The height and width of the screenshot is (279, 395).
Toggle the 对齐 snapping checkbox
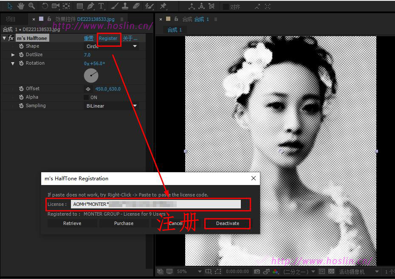click(226, 7)
